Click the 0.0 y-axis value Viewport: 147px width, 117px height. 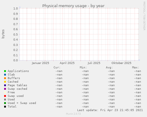pyautogui.click(x=16, y=60)
